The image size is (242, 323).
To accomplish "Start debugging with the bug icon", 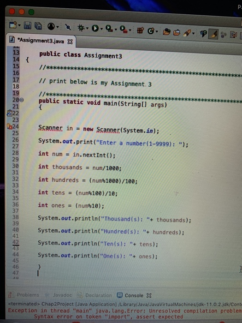I will pyautogui.click(x=81, y=28).
